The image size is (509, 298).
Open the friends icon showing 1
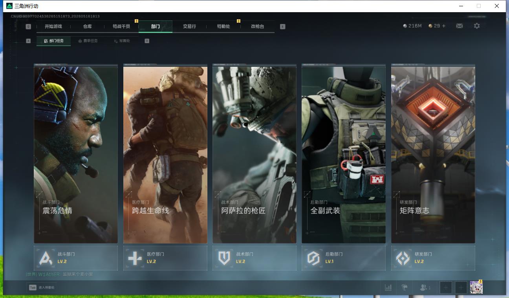(425, 288)
